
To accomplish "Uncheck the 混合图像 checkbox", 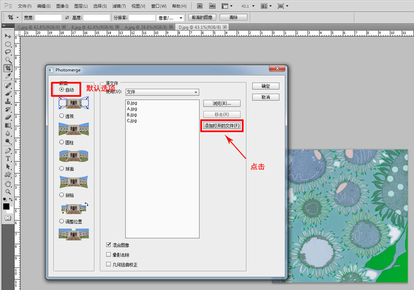I will click(x=108, y=245).
